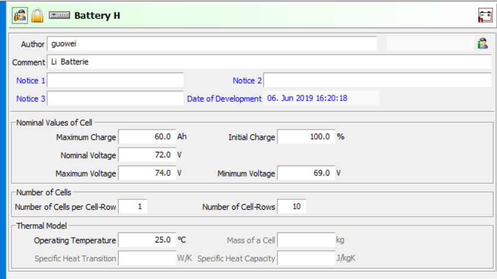Select the Initial Charge percentage field
This screenshot has height=279, width=497.
[306, 137]
